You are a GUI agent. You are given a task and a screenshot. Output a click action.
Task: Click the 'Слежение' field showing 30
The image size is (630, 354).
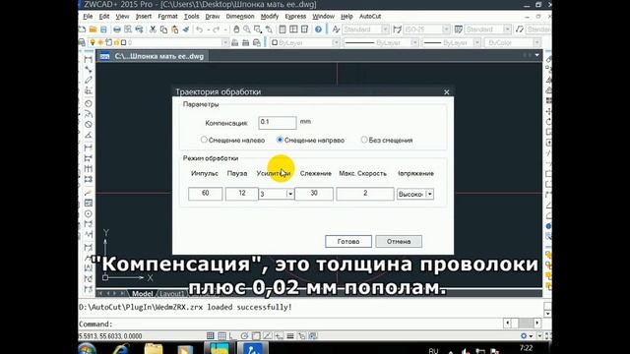pos(314,194)
